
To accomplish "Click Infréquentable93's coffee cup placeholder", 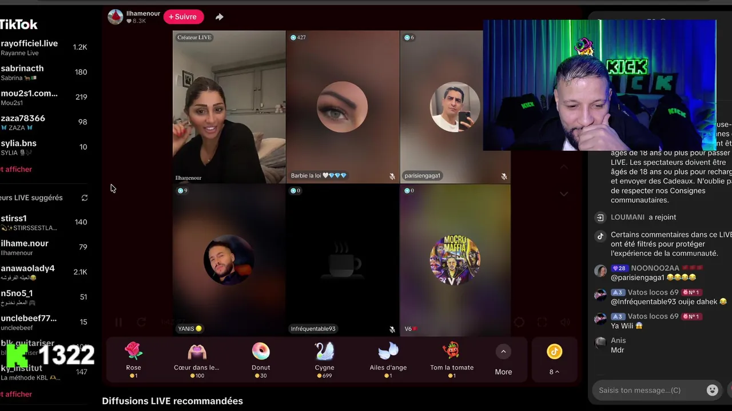I will [342, 260].
